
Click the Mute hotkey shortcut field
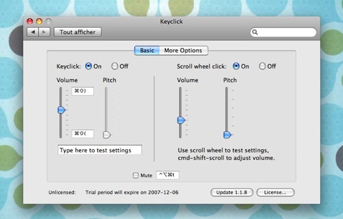pyautogui.click(x=167, y=175)
